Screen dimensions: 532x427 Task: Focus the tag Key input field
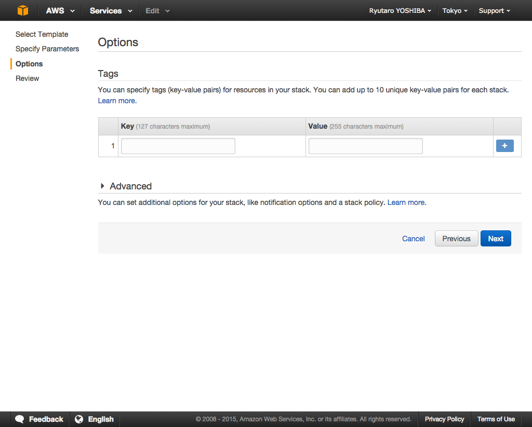178,146
